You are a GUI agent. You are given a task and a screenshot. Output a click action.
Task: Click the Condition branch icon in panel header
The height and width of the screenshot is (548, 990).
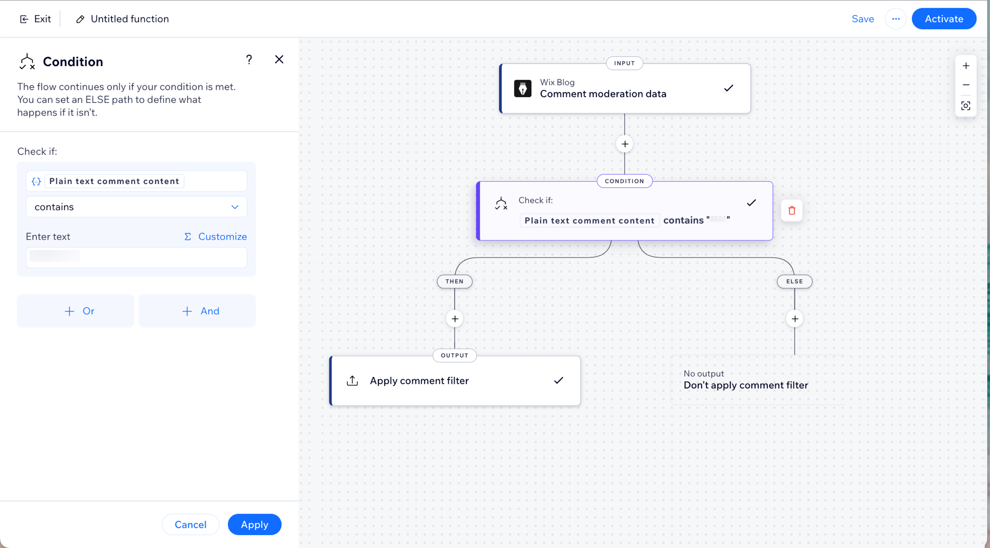tap(27, 61)
